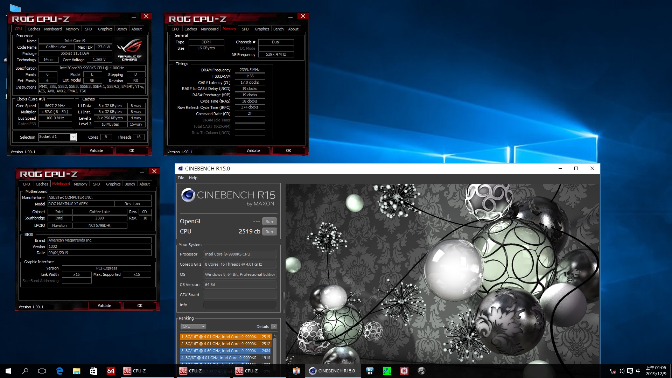Click CAS# Latency value 17.0 clocks
Viewport: 672px width, 378px height.
point(250,82)
